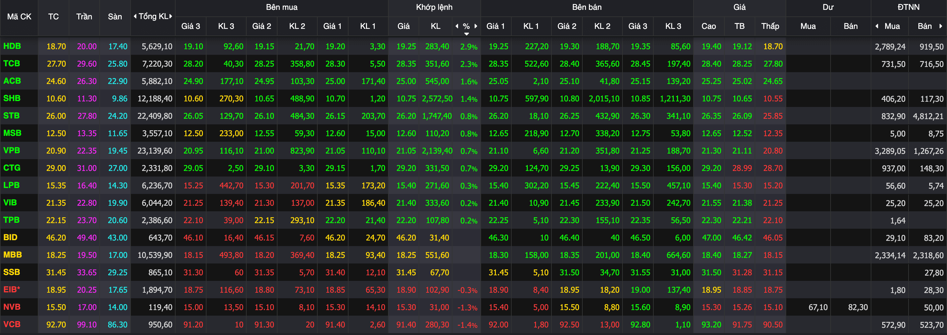Open the STB stock symbol
Image resolution: width=947 pixels, height=335 pixels.
click(12, 115)
